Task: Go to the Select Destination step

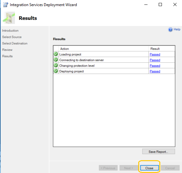Action: click(x=15, y=44)
